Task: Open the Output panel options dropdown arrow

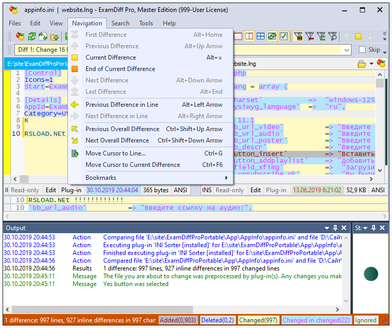Action: coord(327,228)
